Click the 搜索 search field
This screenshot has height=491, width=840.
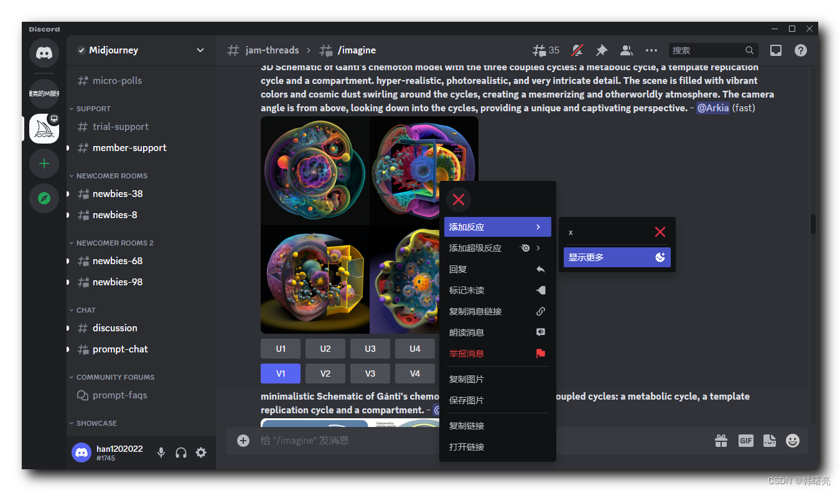pos(714,50)
